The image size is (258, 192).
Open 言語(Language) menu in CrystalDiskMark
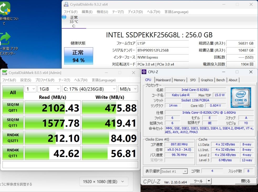tap(104, 80)
